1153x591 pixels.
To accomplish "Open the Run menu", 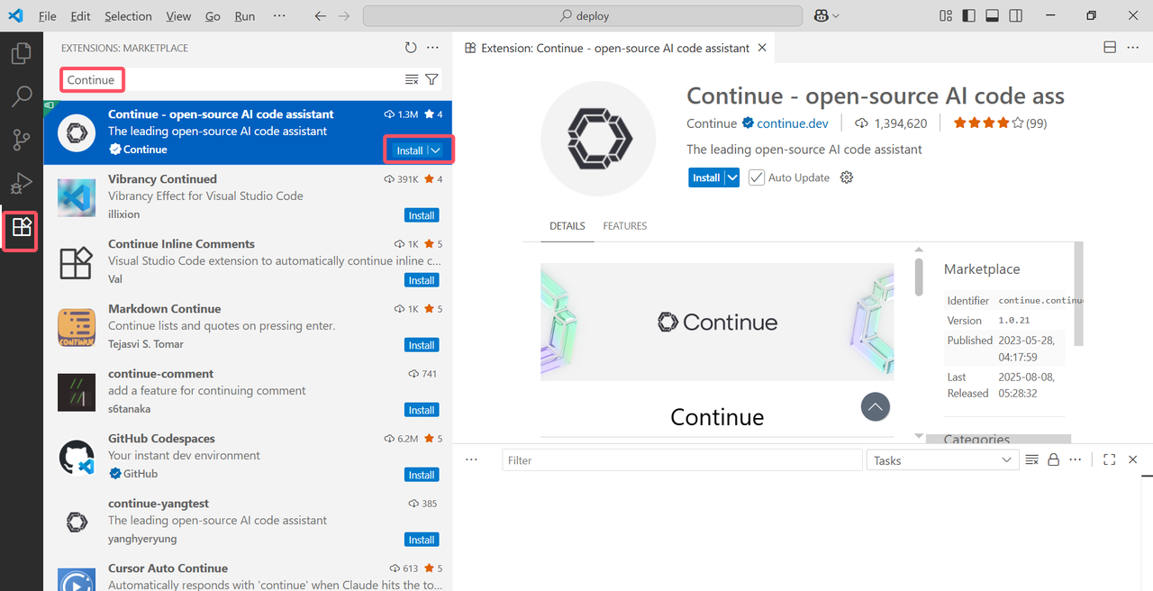I will point(244,16).
